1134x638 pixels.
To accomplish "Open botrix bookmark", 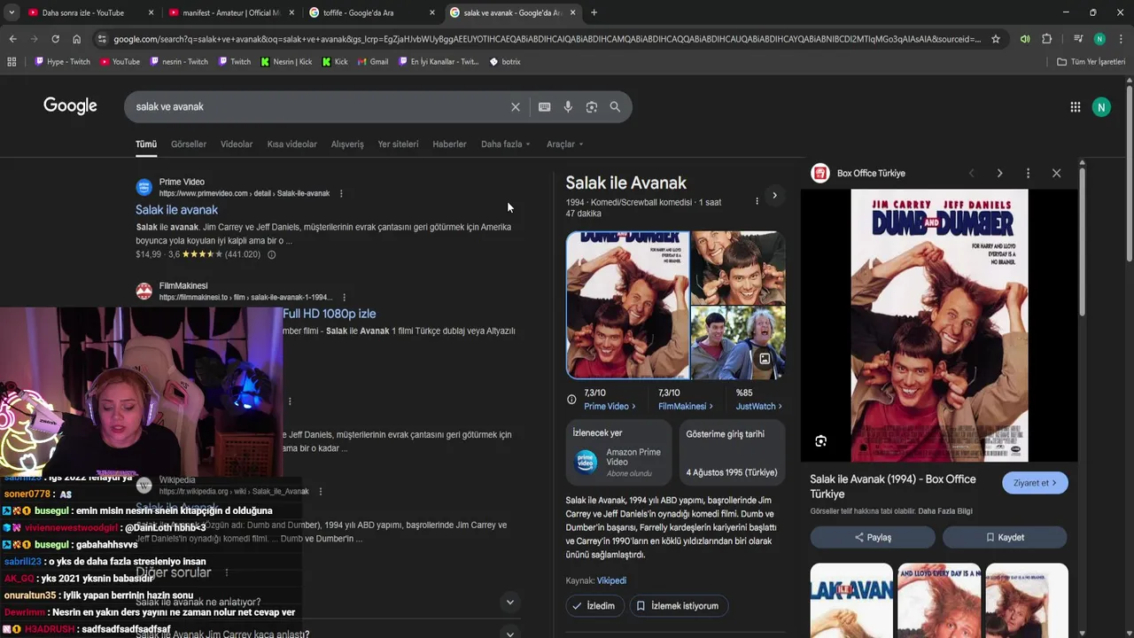I will (505, 62).
